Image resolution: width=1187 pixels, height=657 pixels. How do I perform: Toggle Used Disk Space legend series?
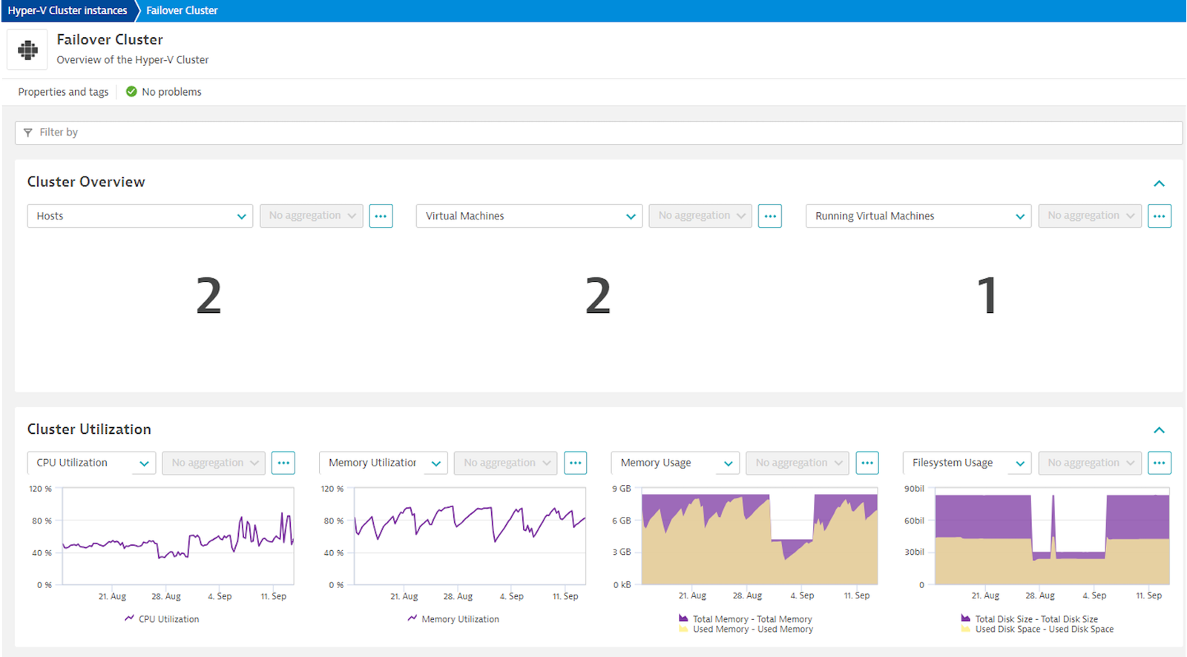(1037, 630)
